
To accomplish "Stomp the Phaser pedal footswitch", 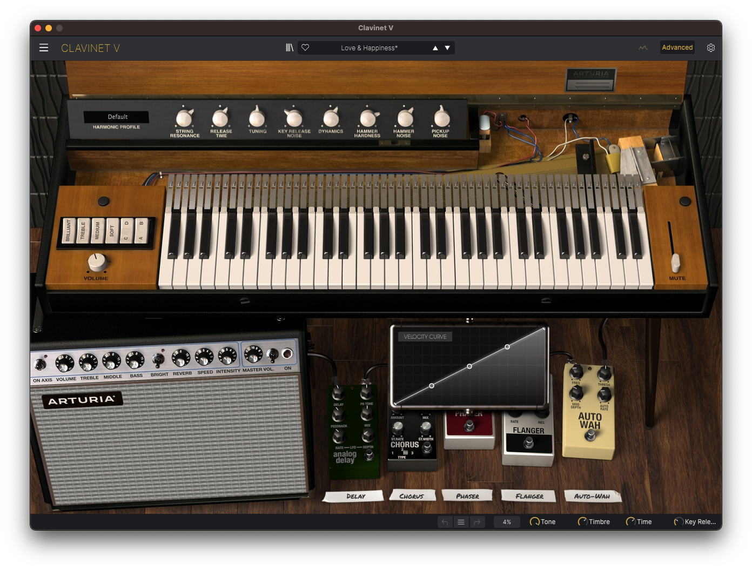I will click(469, 426).
